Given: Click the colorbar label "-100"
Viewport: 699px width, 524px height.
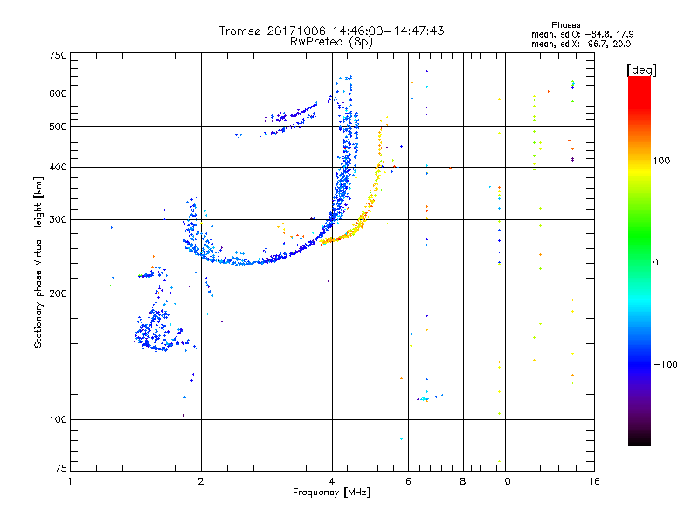Looking at the screenshot, I should tap(665, 364).
